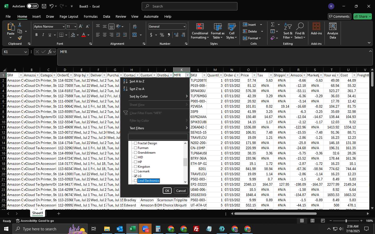
Task: Expand the formula bar
Action: [x=370, y=51]
